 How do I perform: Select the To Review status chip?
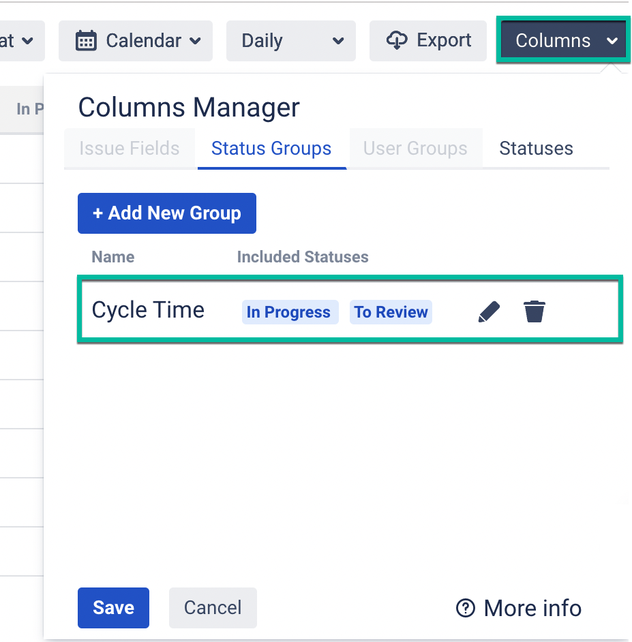point(391,311)
